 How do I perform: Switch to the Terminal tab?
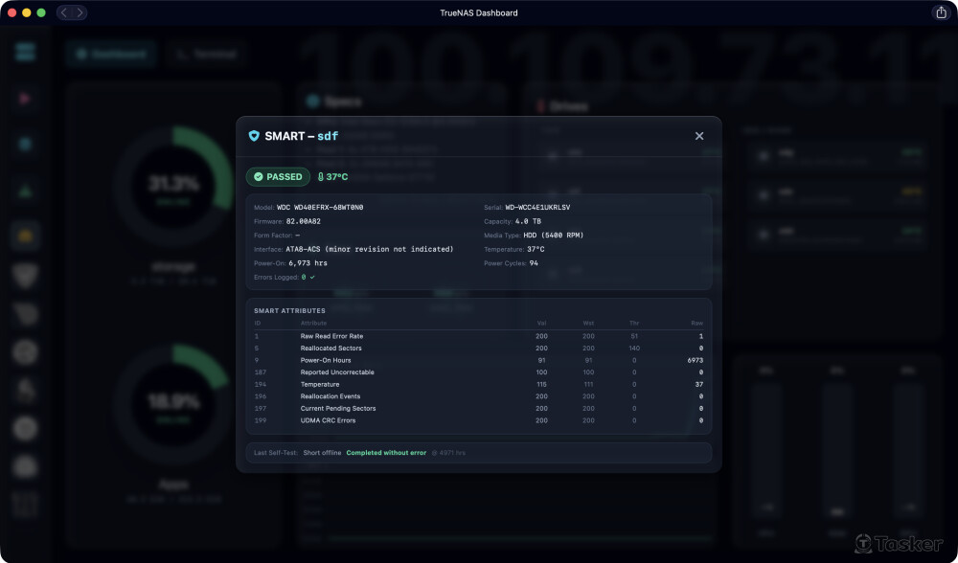[x=205, y=55]
